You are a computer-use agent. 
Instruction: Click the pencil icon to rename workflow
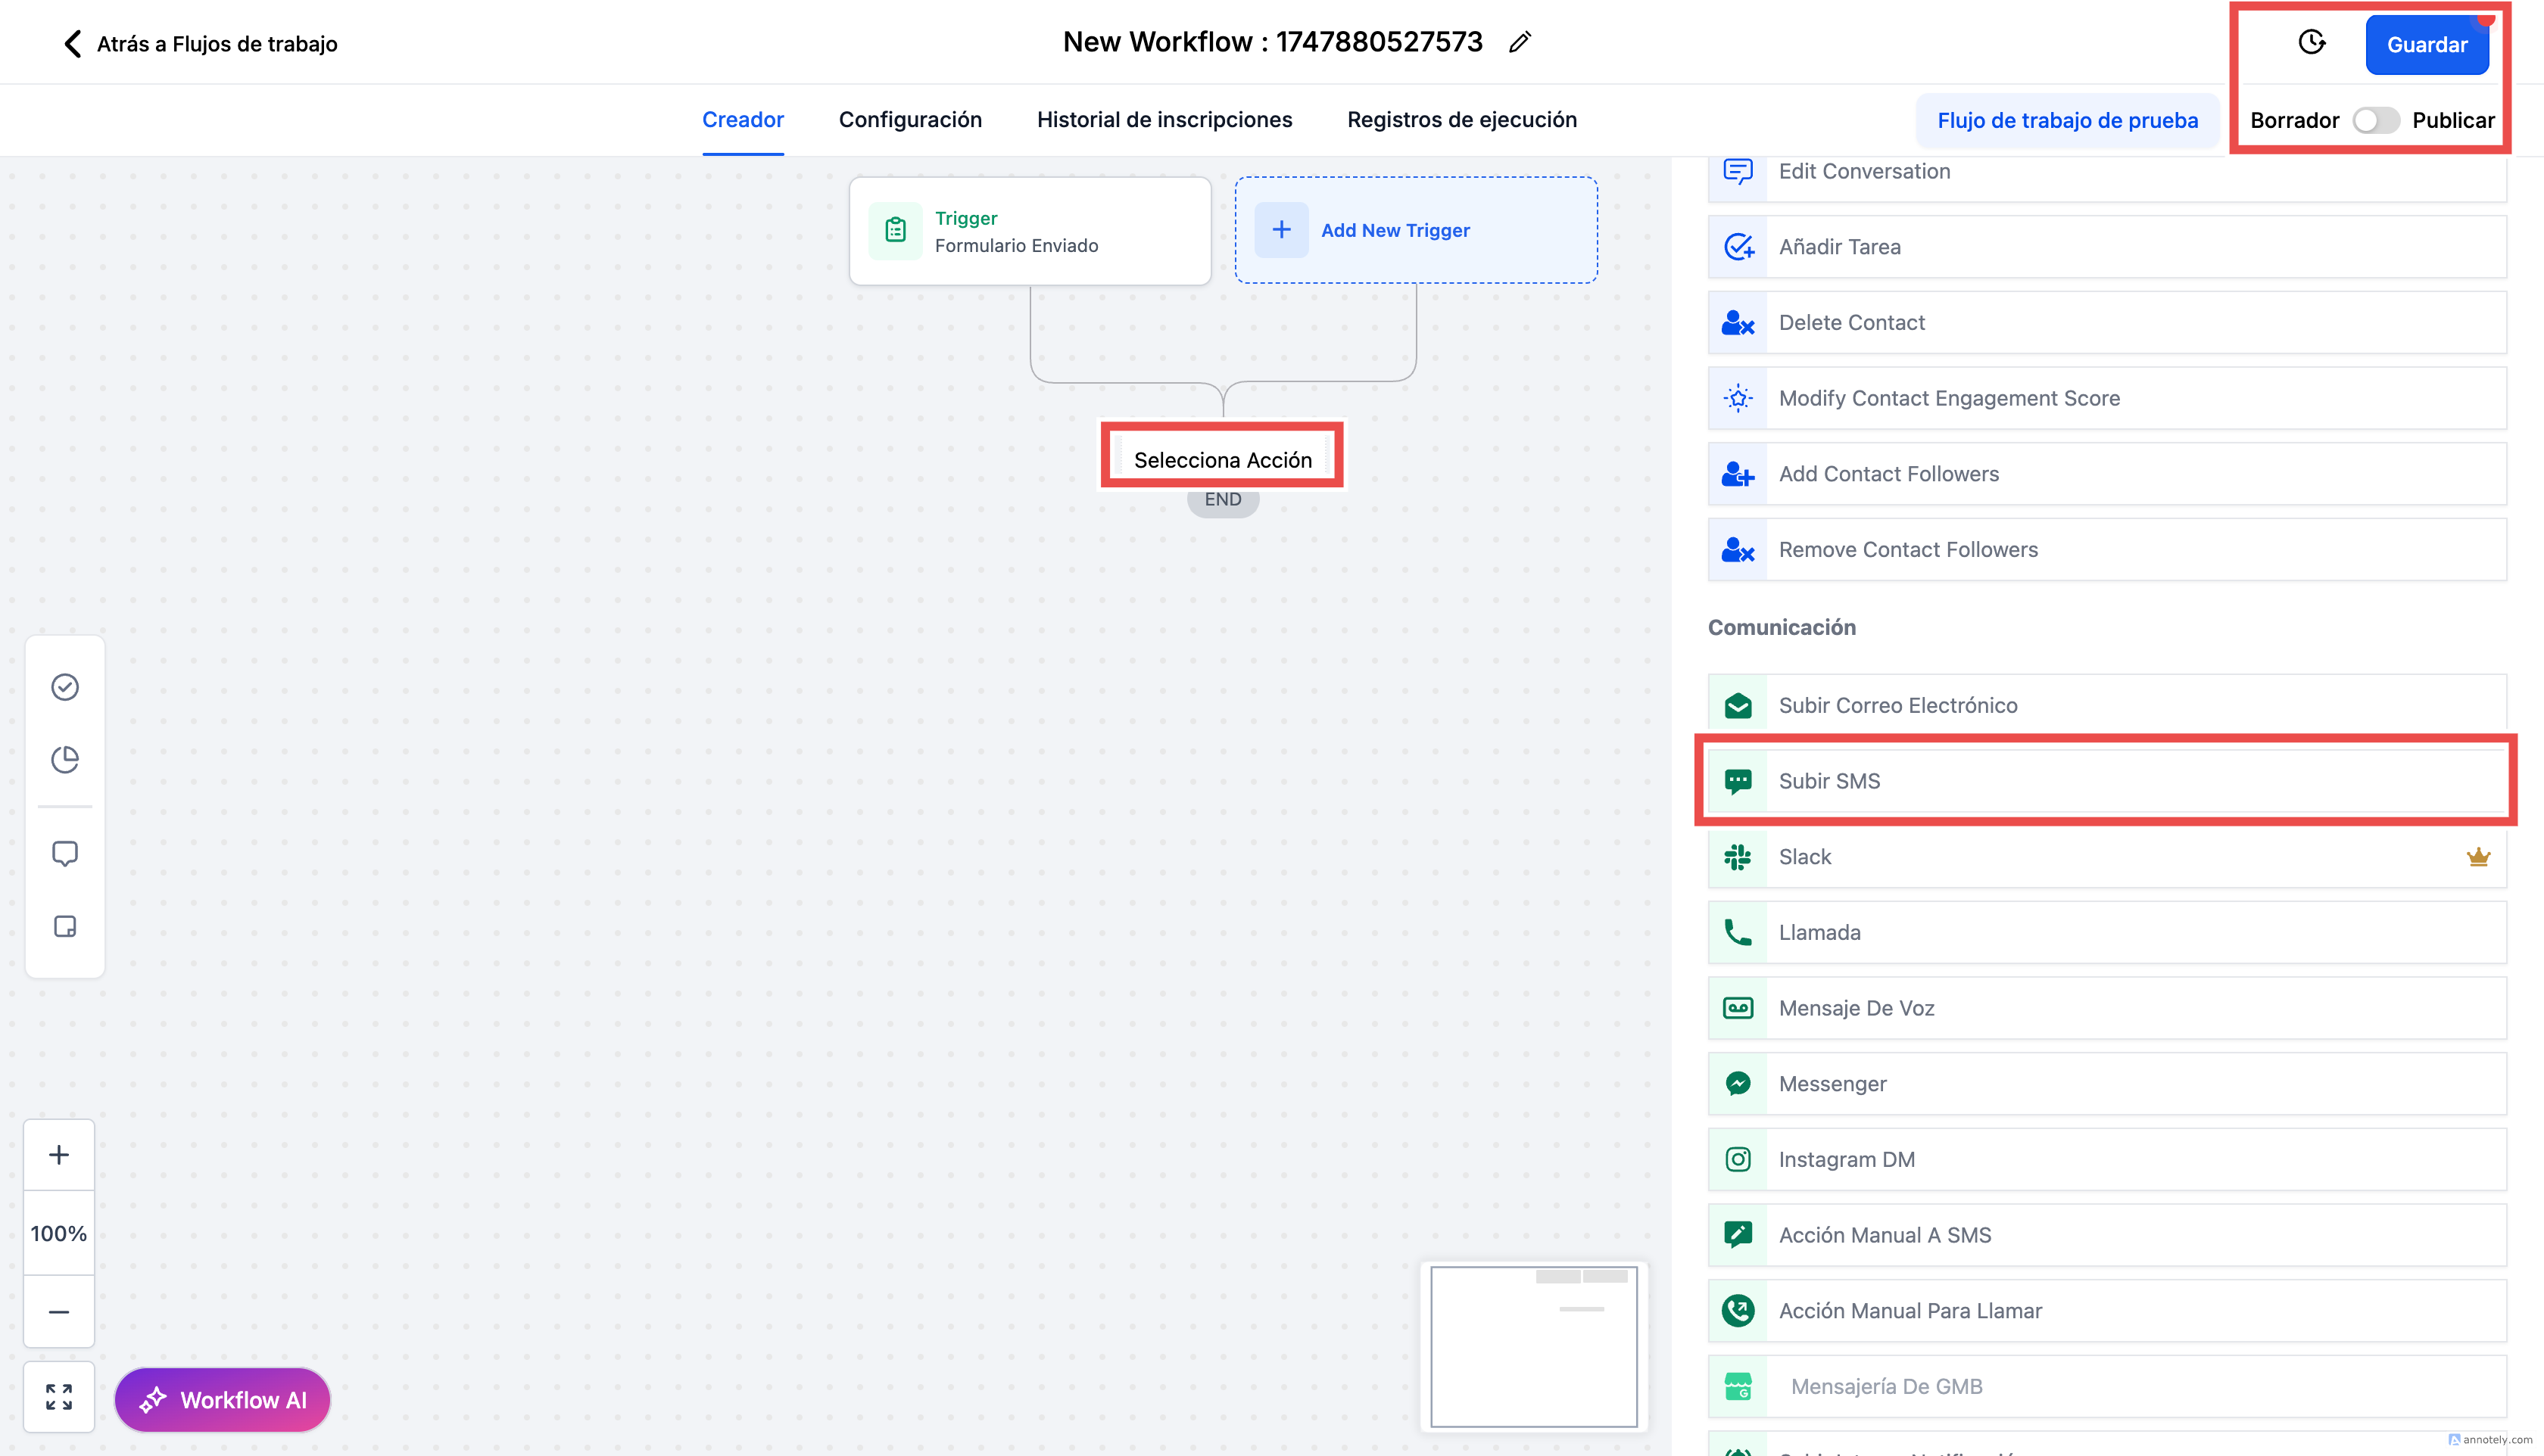coord(1520,43)
